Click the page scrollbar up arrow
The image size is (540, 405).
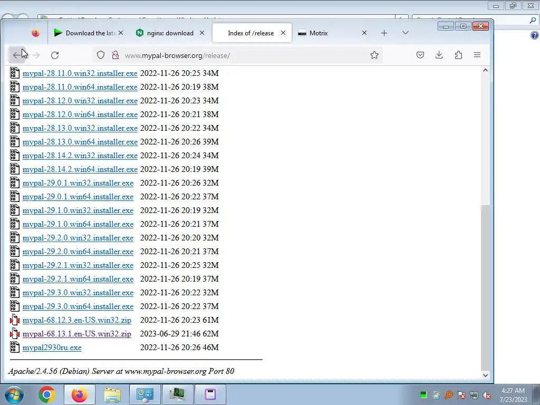[x=485, y=70]
